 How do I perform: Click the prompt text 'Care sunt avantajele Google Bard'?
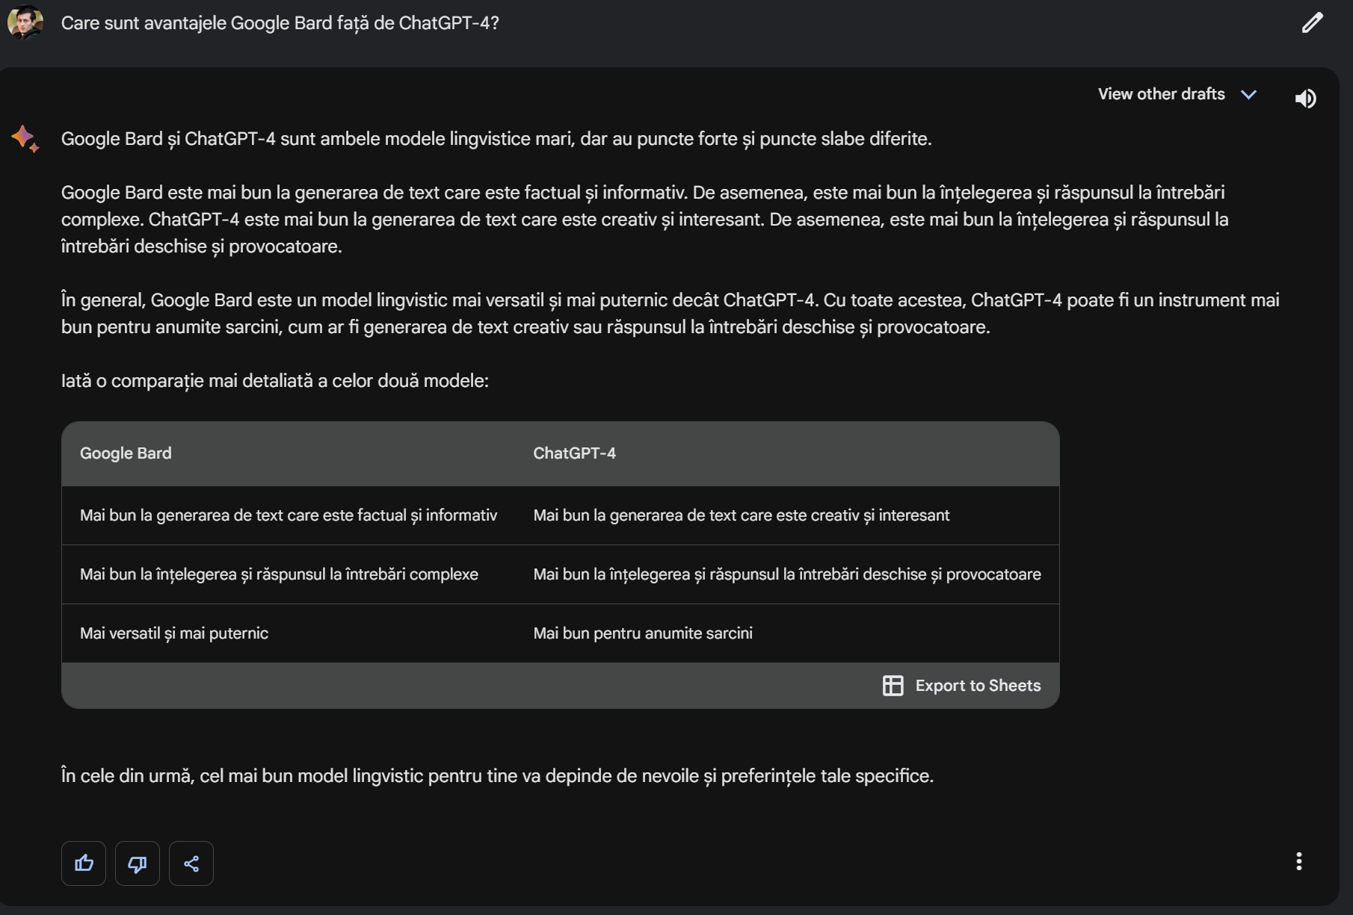click(x=280, y=23)
